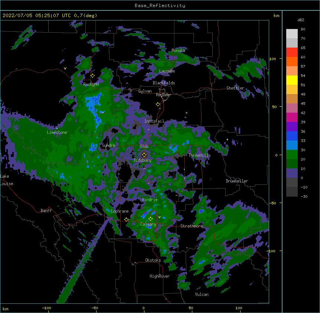Click the 45 value on the dBZ legend
The height and width of the screenshot is (313, 320).
click(303, 104)
